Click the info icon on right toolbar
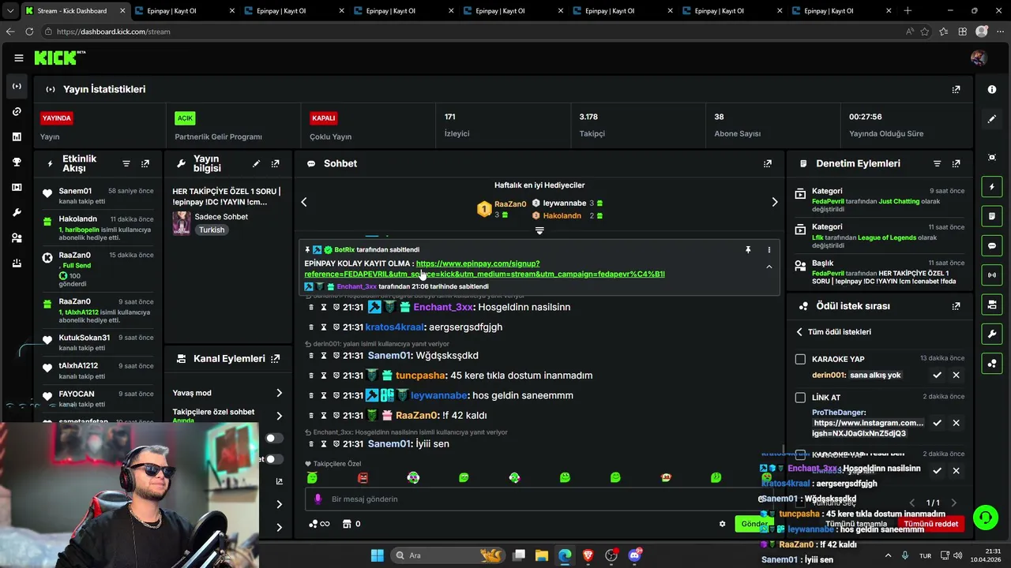The width and height of the screenshot is (1011, 568). point(992,89)
